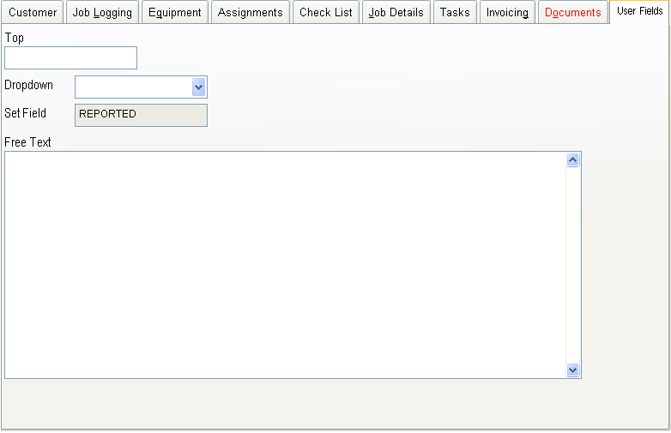Open the Check List tab
The image size is (671, 433).
click(326, 13)
